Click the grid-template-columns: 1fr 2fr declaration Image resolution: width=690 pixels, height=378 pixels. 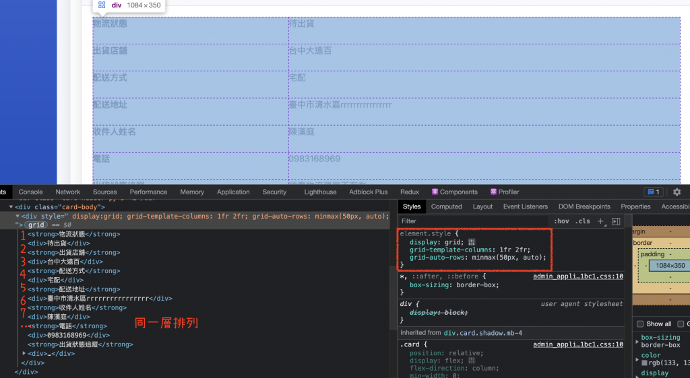[x=470, y=250]
